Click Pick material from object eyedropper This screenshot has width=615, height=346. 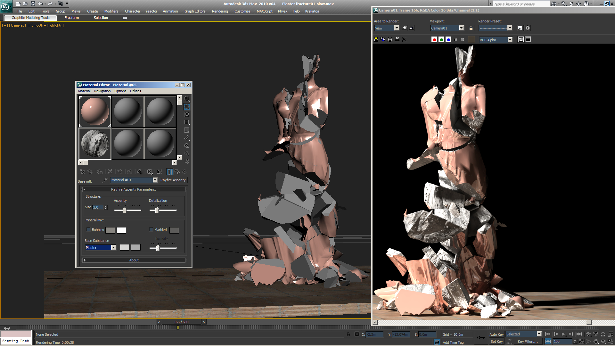105,180
